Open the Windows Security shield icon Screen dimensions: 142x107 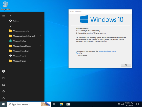pos(11,56)
